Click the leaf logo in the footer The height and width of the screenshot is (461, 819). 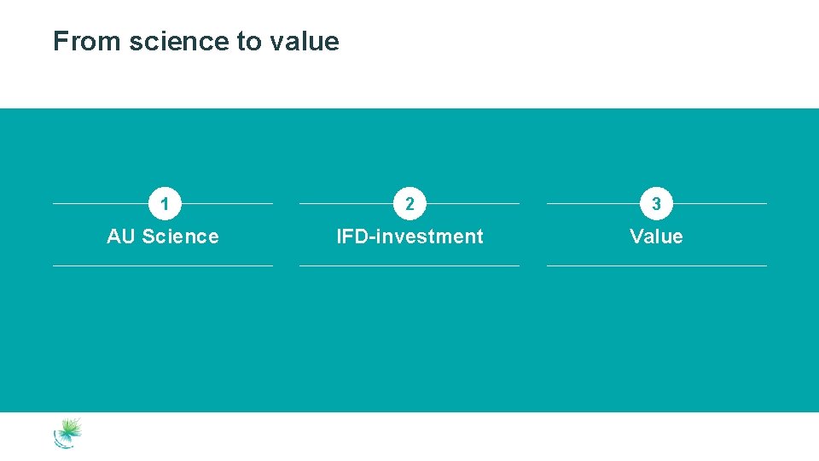(x=67, y=433)
